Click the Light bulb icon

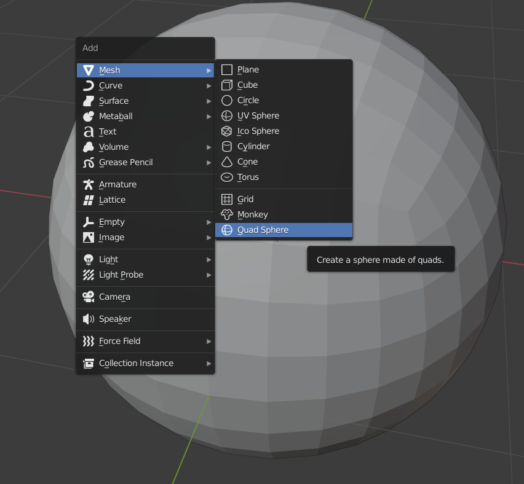(88, 259)
